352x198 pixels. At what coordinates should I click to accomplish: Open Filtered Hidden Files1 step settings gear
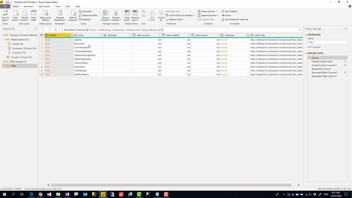(x=345, y=61)
